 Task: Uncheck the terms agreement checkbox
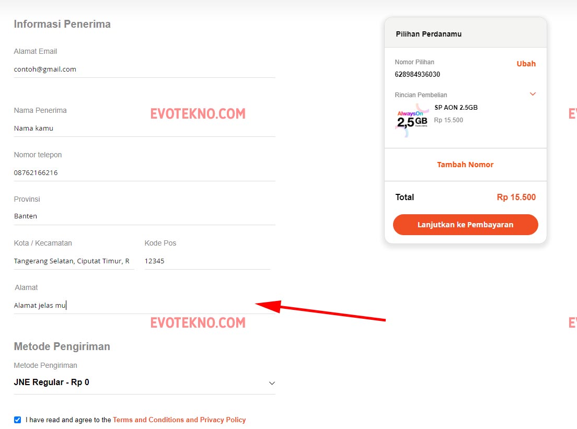point(18,420)
